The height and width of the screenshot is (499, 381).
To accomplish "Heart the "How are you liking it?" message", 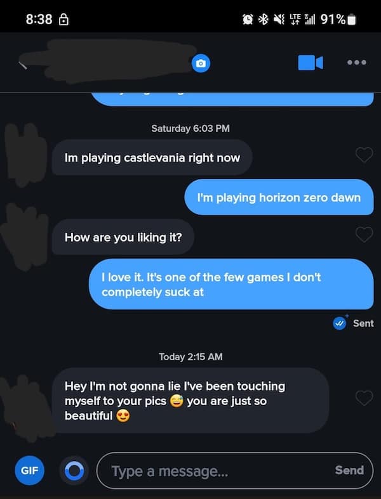I will coord(364,235).
